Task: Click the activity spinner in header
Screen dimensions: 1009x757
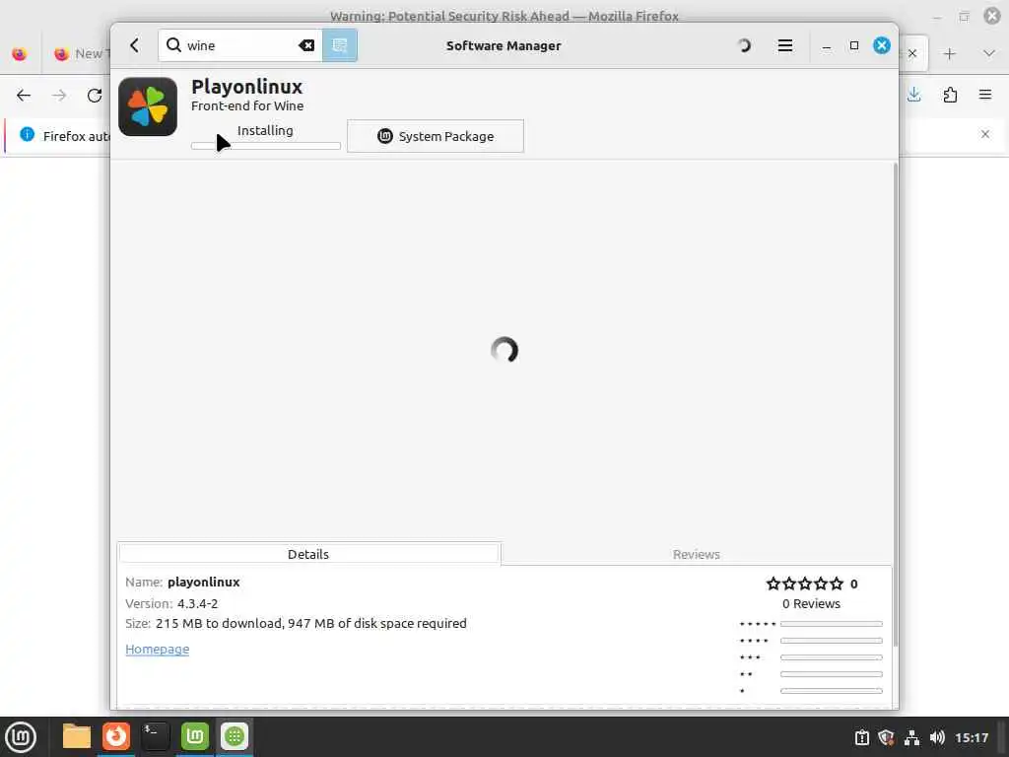Action: click(x=744, y=45)
